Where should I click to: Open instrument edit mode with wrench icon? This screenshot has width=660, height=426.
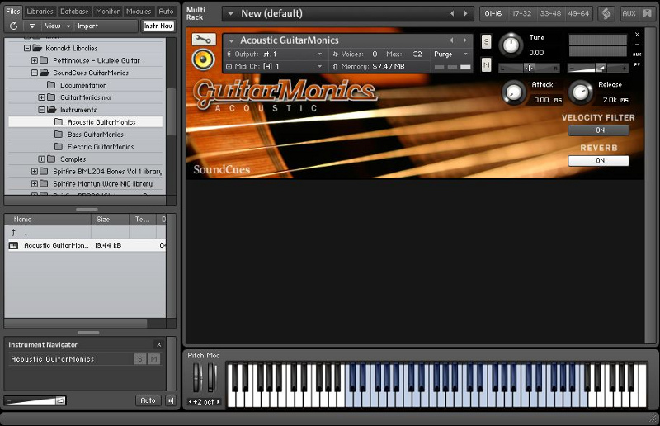pos(204,40)
